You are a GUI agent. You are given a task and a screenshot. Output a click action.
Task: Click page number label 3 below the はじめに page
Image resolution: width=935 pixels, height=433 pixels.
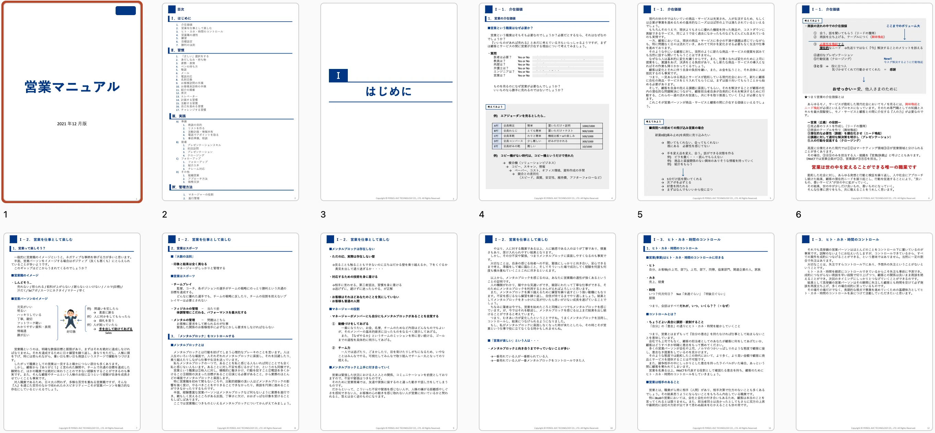(x=323, y=214)
